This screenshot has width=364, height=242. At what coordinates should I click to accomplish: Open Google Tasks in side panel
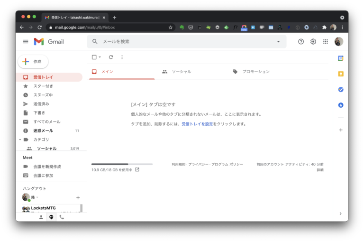[x=340, y=90]
